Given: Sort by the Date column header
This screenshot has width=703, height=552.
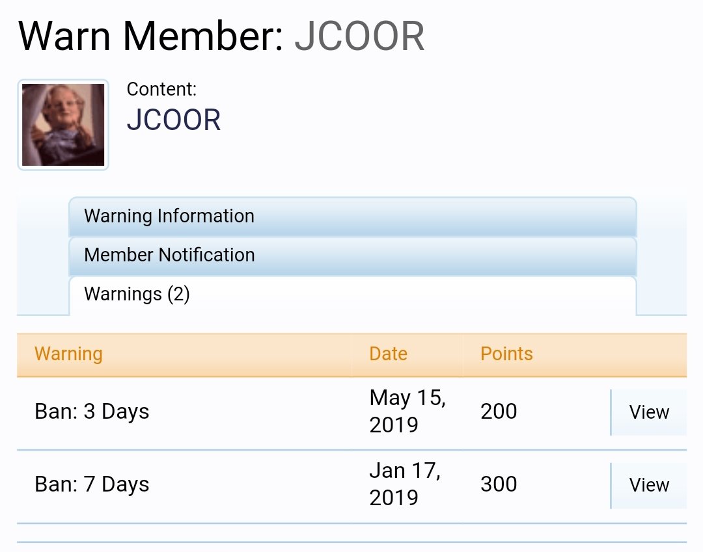Looking at the screenshot, I should 388,354.
